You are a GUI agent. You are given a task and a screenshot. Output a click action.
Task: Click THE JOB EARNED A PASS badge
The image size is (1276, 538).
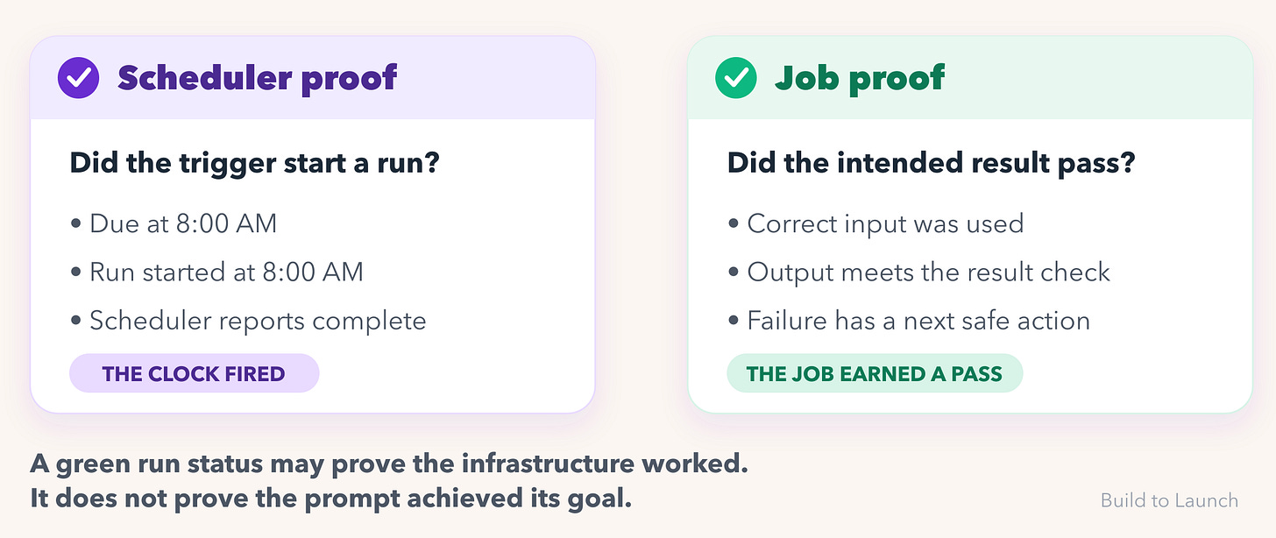875,373
